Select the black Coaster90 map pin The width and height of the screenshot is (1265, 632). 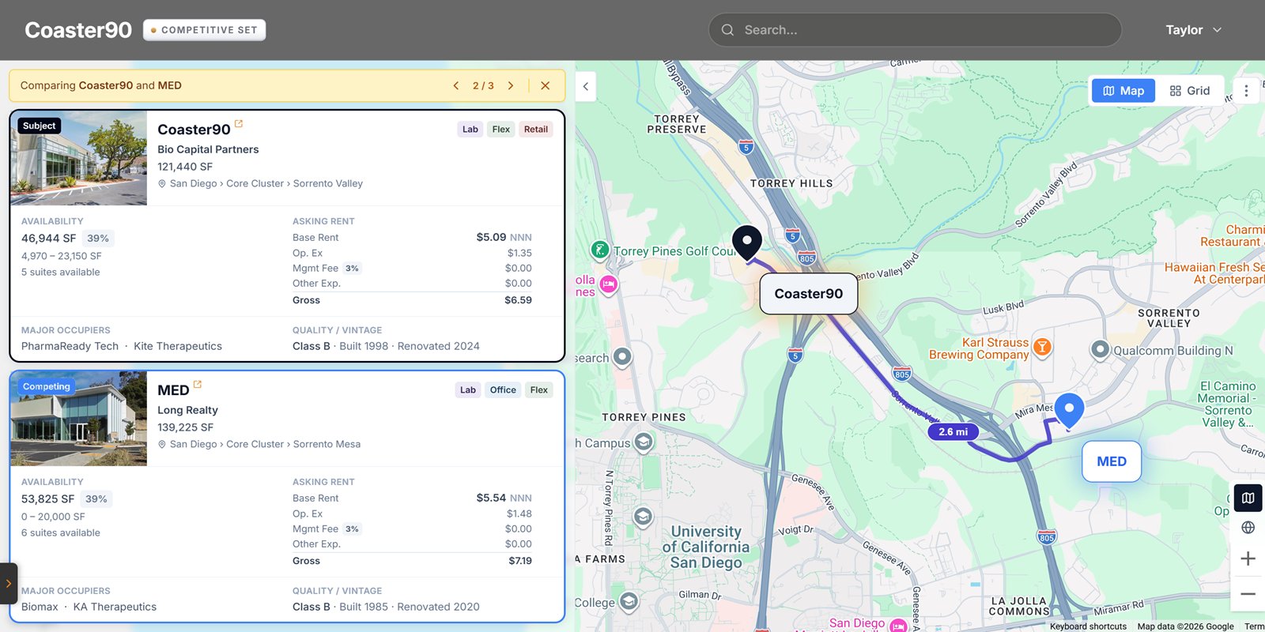pyautogui.click(x=747, y=243)
